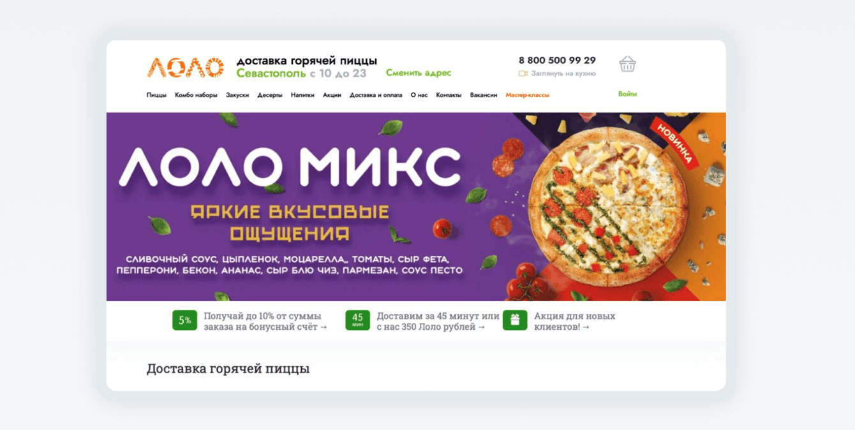Image resolution: width=855 pixels, height=430 pixels.
Task: Open the Мастер-классы link
Action: (x=528, y=95)
